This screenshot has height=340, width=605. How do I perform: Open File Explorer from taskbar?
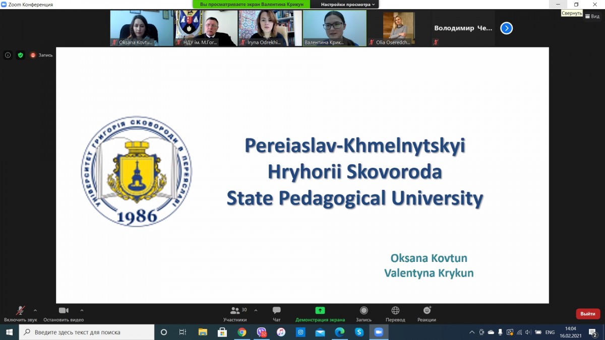coord(203,332)
